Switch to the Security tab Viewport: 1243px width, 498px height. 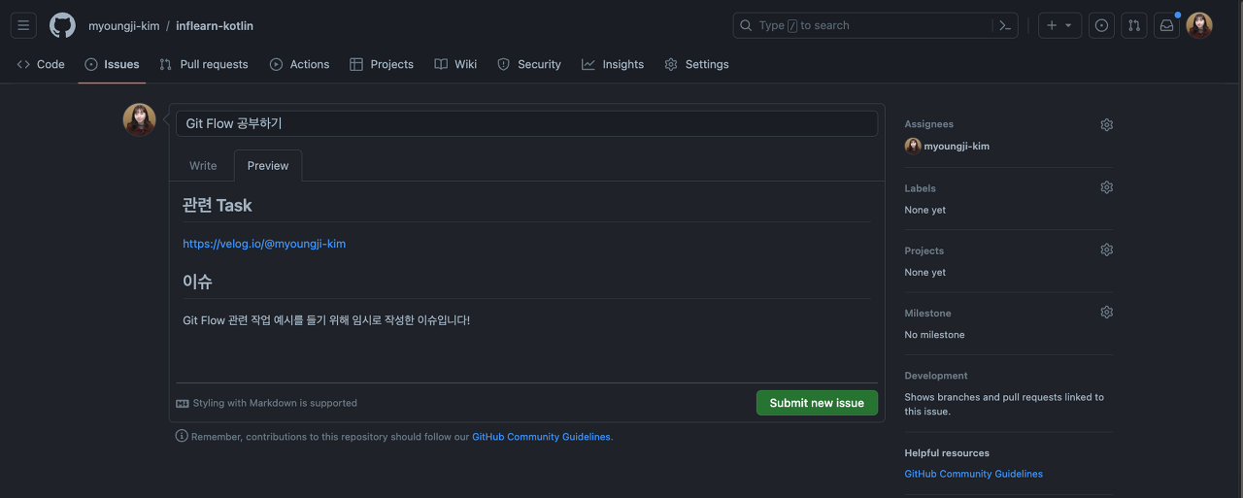point(529,64)
